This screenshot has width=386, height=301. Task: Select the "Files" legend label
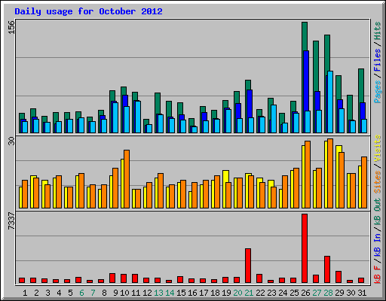click(x=377, y=60)
